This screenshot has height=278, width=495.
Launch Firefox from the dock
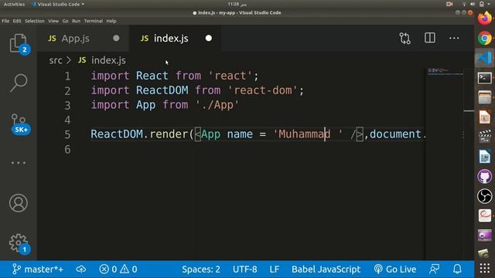click(x=485, y=18)
